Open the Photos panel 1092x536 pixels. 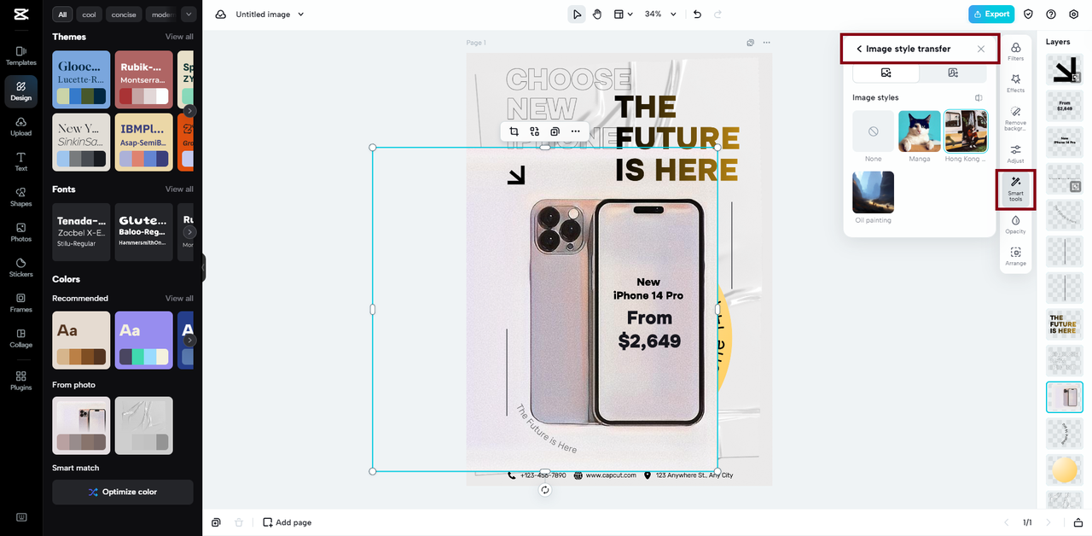point(20,232)
